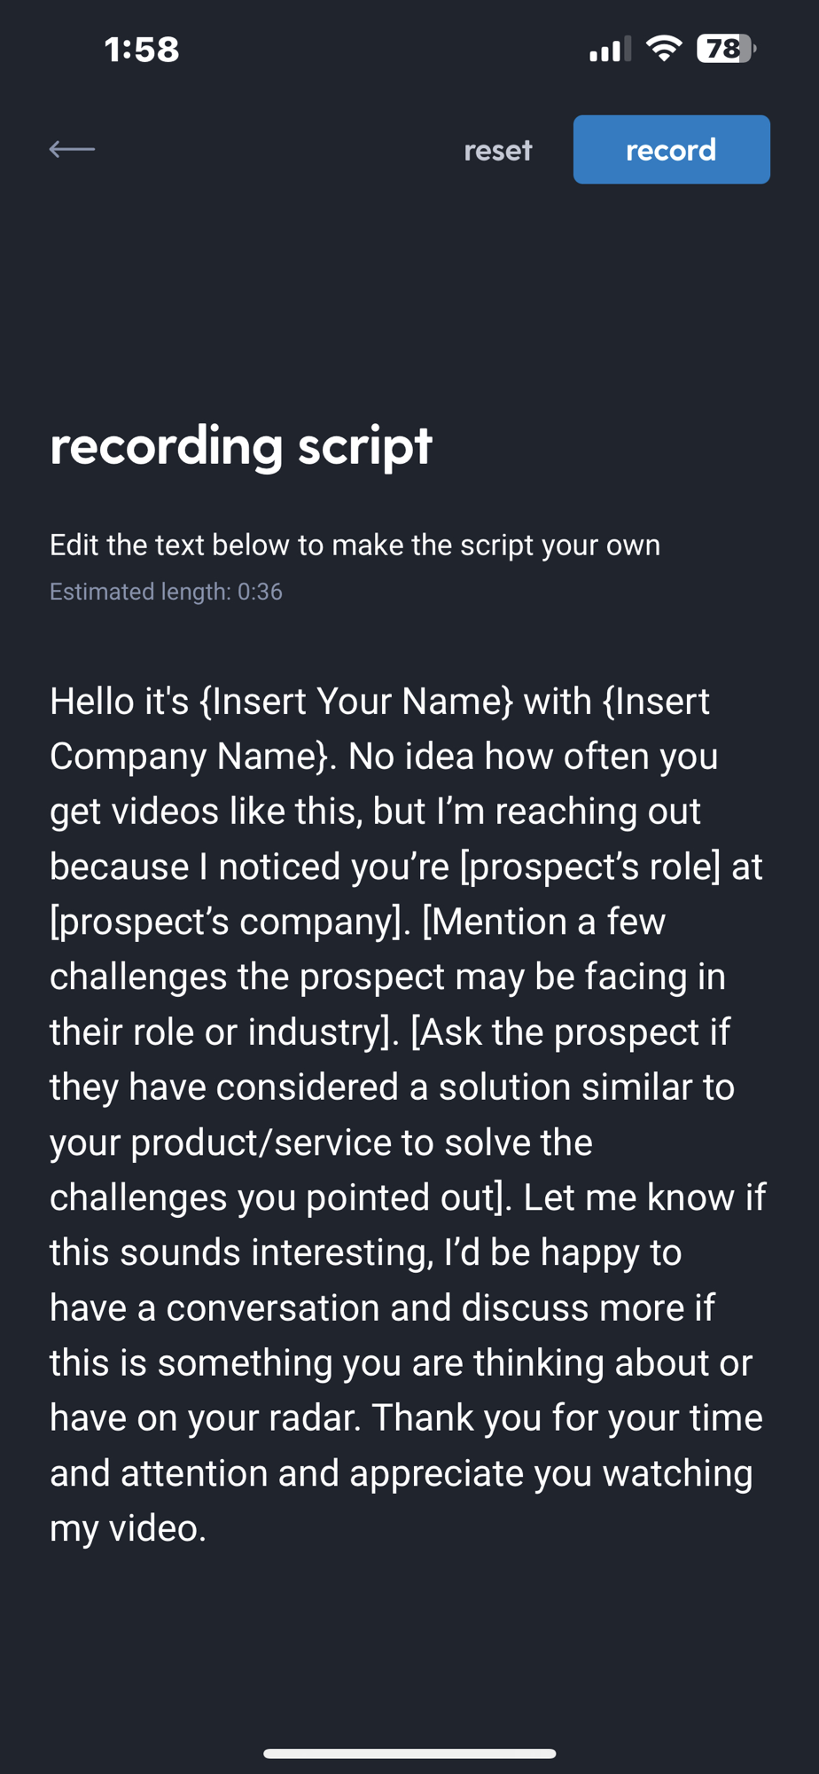Reset the recording script
819x1774 pixels.
[497, 150]
